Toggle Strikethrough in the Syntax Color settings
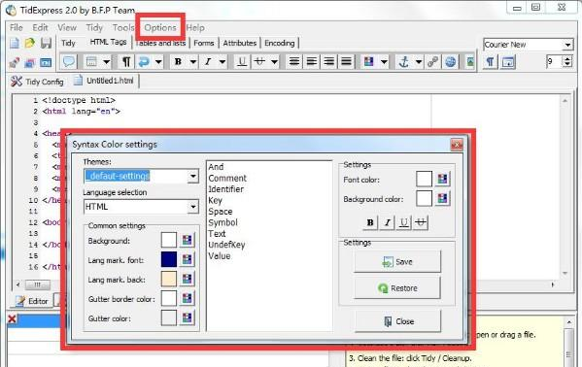Screen dimensions: 582x367 click(x=421, y=222)
